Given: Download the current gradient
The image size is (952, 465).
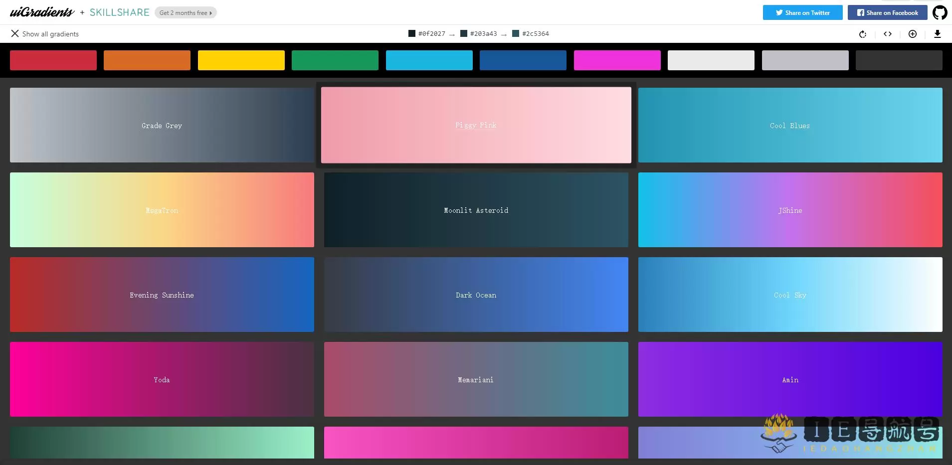Looking at the screenshot, I should [x=938, y=34].
